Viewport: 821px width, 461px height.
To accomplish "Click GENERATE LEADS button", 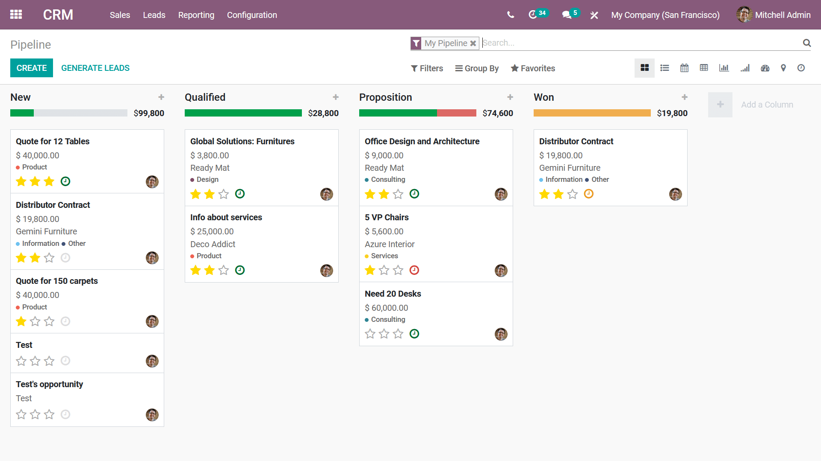I will [95, 68].
